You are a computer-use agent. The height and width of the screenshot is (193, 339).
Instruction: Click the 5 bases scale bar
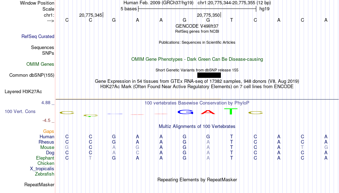(x=197, y=9)
